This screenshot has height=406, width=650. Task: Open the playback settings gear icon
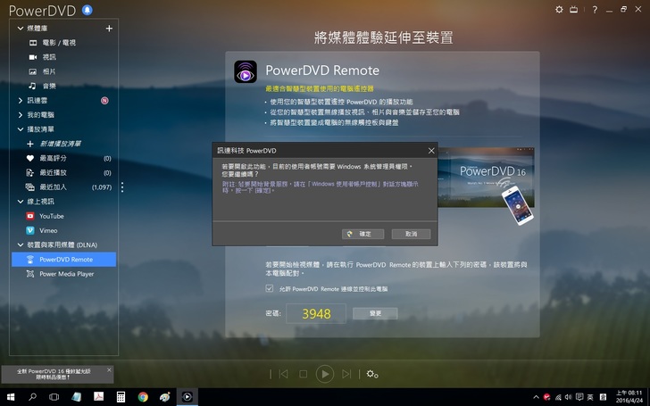371,374
